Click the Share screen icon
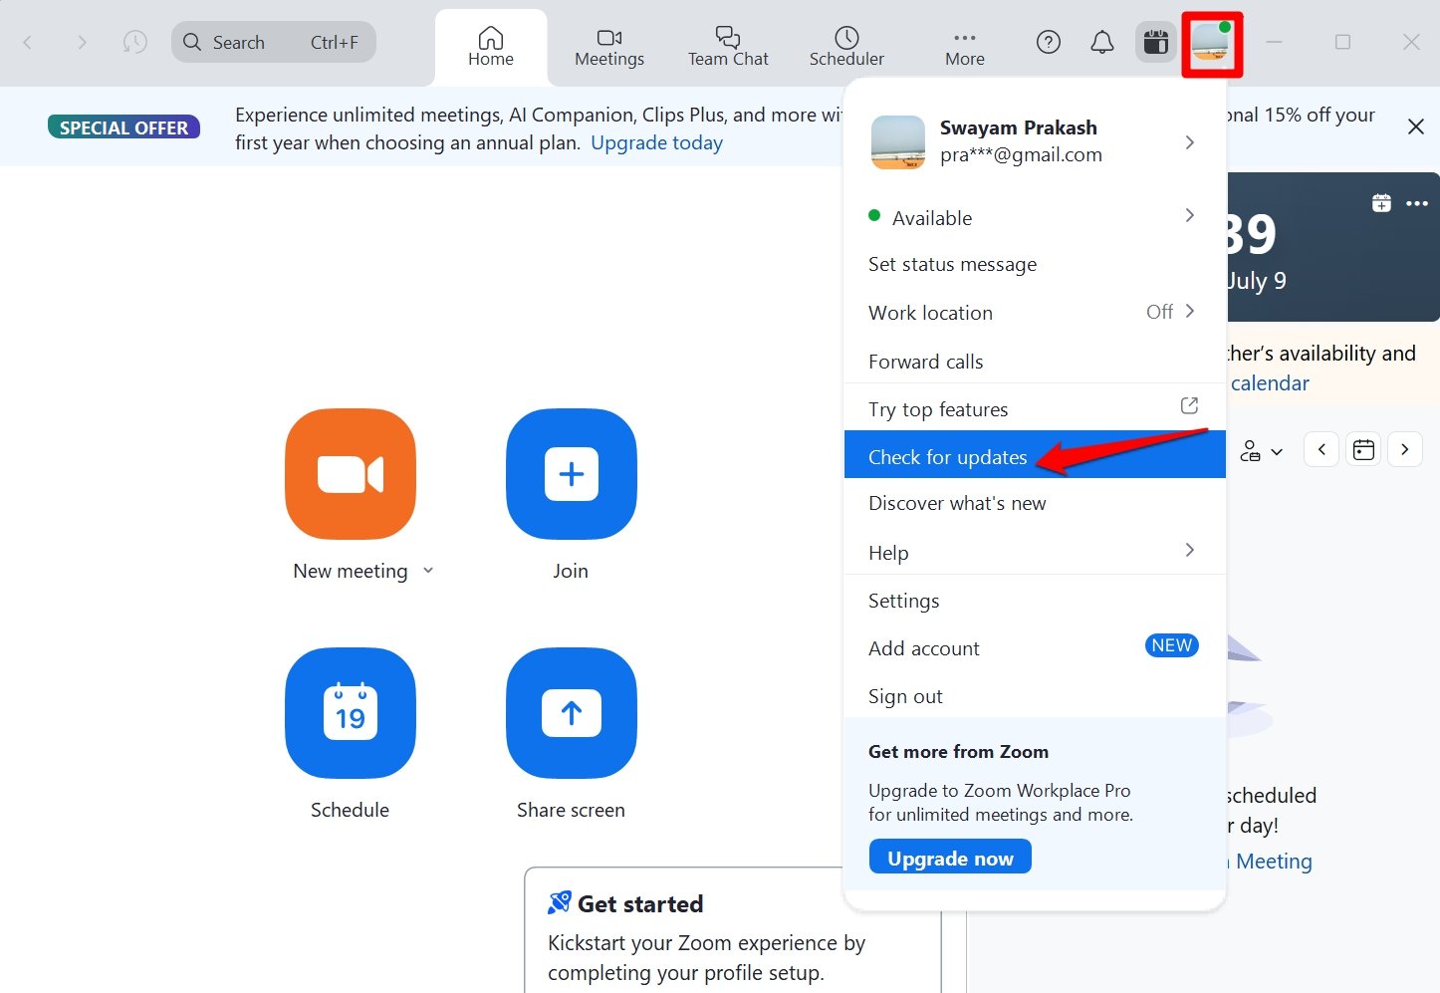 [572, 713]
